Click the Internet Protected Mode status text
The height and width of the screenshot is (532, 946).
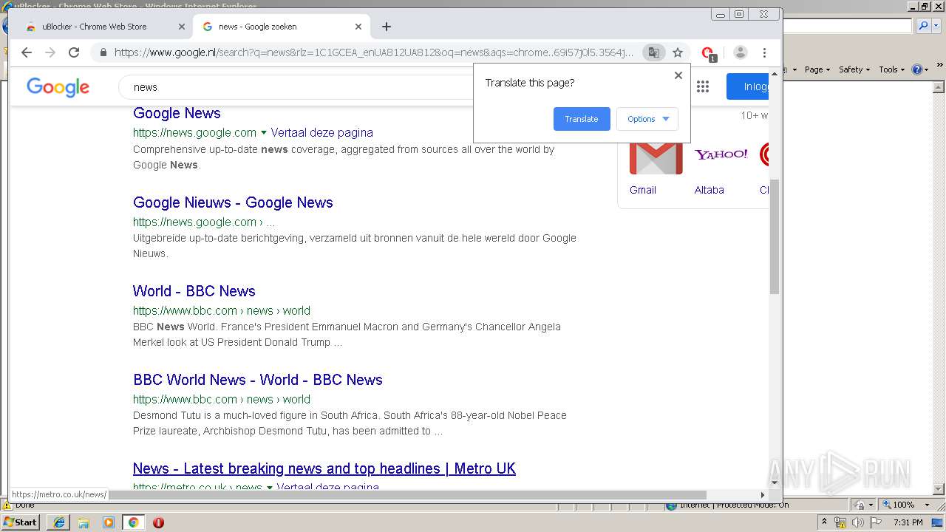point(734,505)
